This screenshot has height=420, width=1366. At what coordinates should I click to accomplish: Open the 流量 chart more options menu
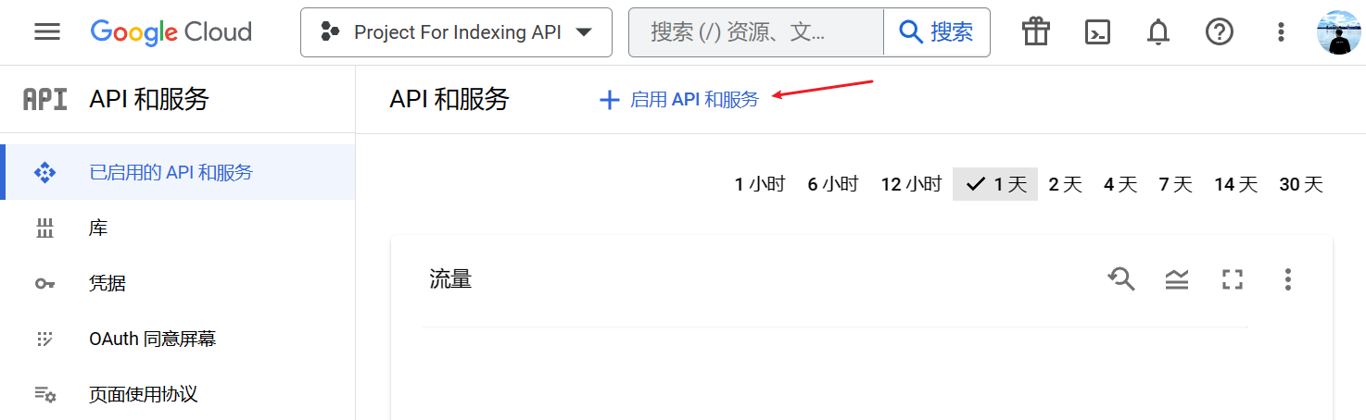[1287, 279]
